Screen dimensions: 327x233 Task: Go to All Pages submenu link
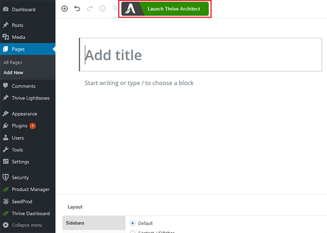click(x=13, y=62)
